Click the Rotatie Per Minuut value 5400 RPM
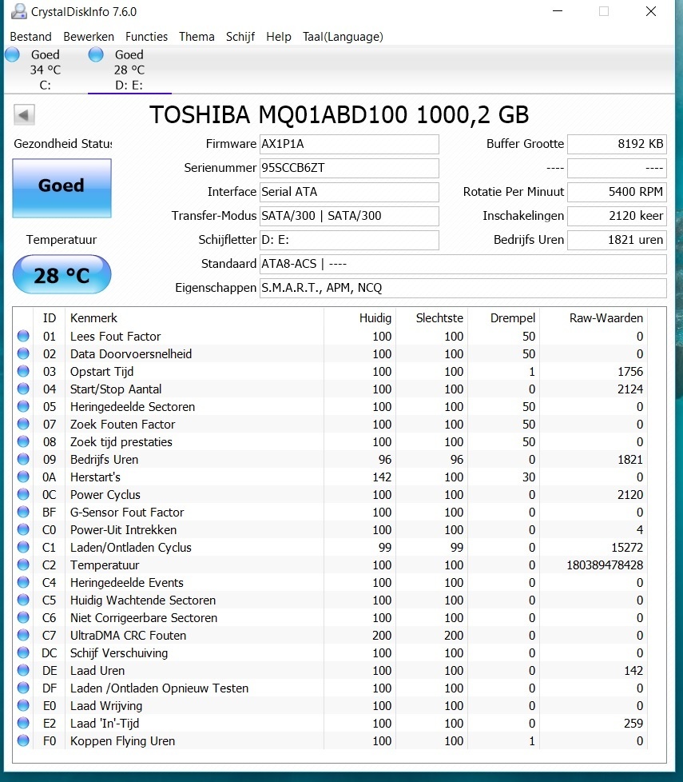683x782 pixels. pyautogui.click(x=617, y=192)
